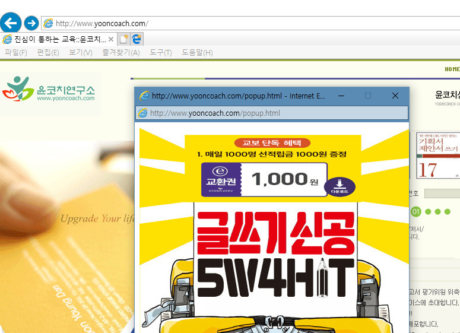Screen dimensions: 460x333
Task: Click the popup window title bar IE icon
Action: [x=144, y=96]
